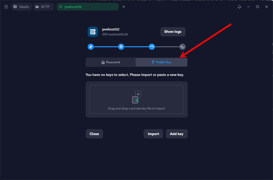Viewport: 273px width, 180px height.
Task: Open notifications bell
Action: click(x=239, y=7)
